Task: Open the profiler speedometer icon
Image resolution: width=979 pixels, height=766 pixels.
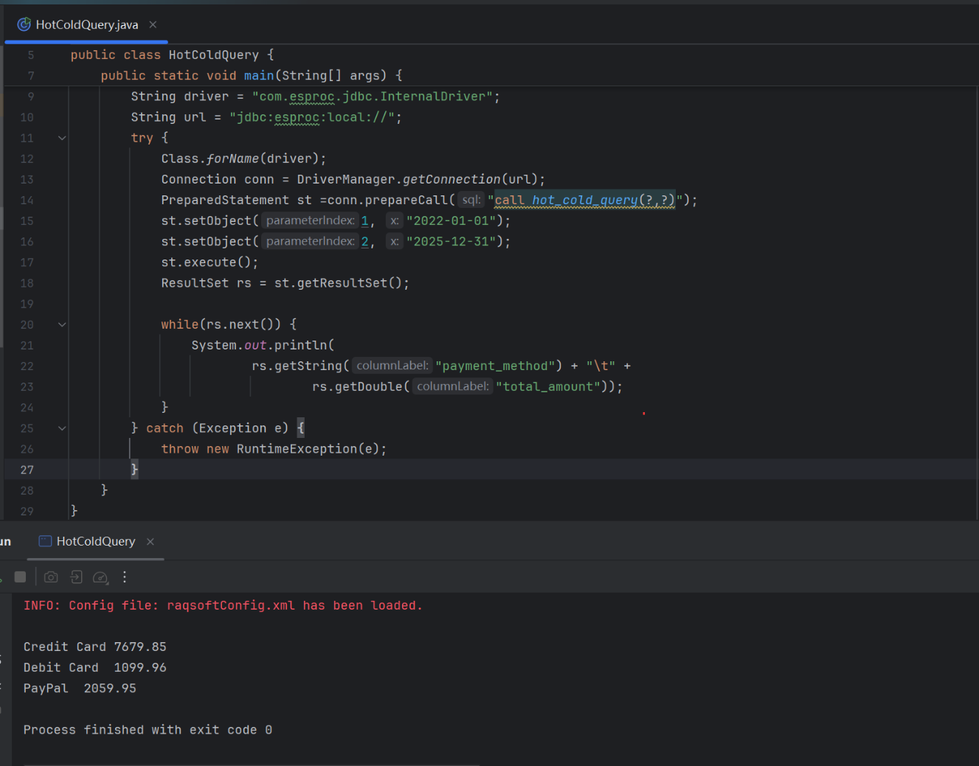Action: (x=100, y=577)
